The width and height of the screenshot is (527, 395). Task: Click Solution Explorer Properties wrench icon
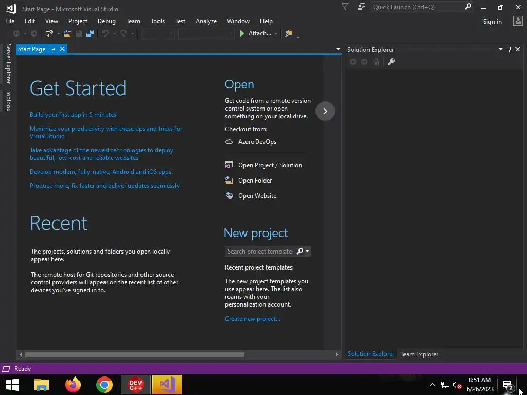(x=391, y=62)
